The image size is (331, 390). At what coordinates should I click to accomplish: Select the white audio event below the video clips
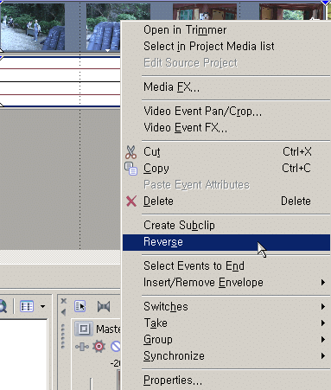pyautogui.click(x=60, y=82)
